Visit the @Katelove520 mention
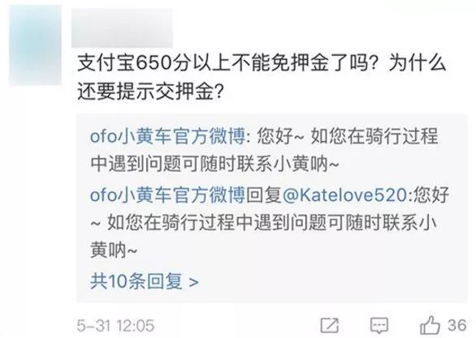Image resolution: width=476 pixels, height=338 pixels. click(x=344, y=195)
